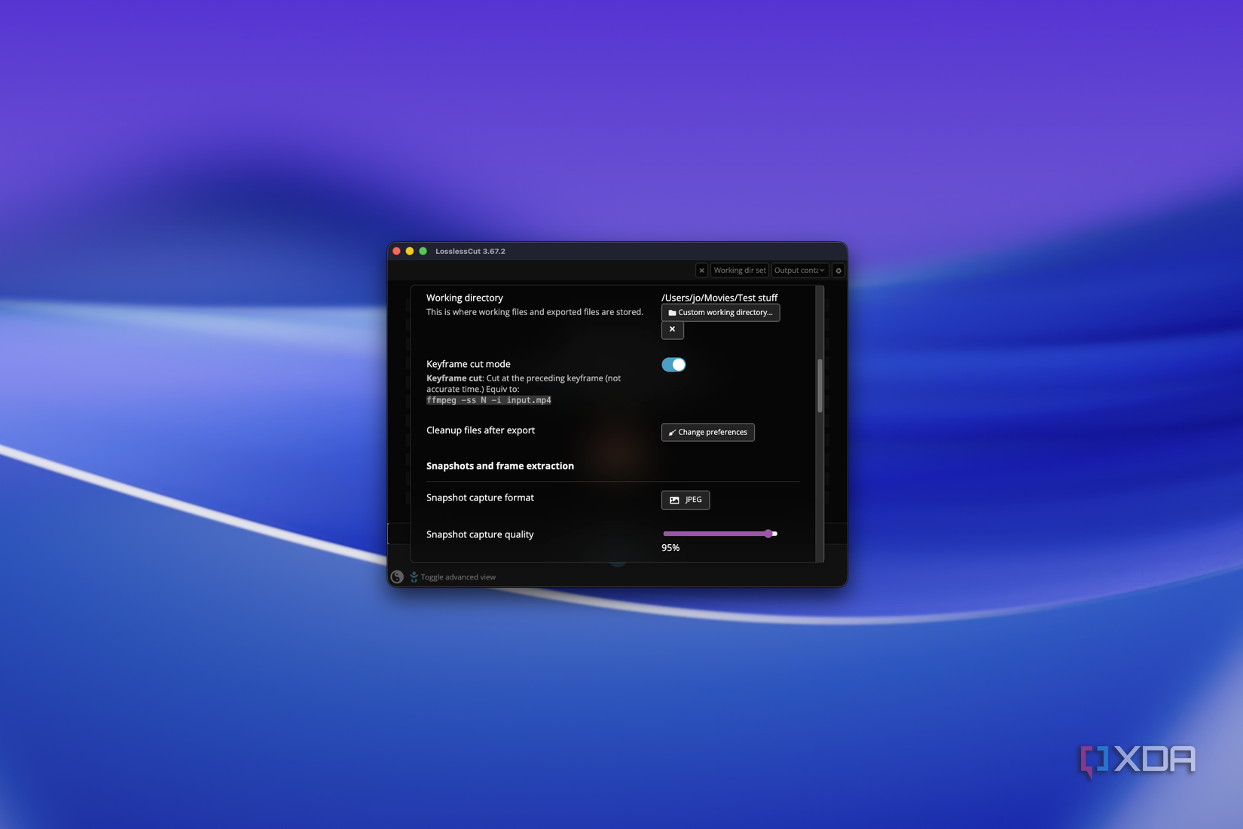Screen dimensions: 1243x829
Task: Click the yin-yang icon in the bottom bar
Action: pos(397,577)
